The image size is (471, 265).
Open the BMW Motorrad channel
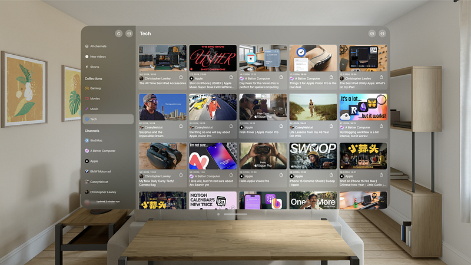(x=108, y=171)
